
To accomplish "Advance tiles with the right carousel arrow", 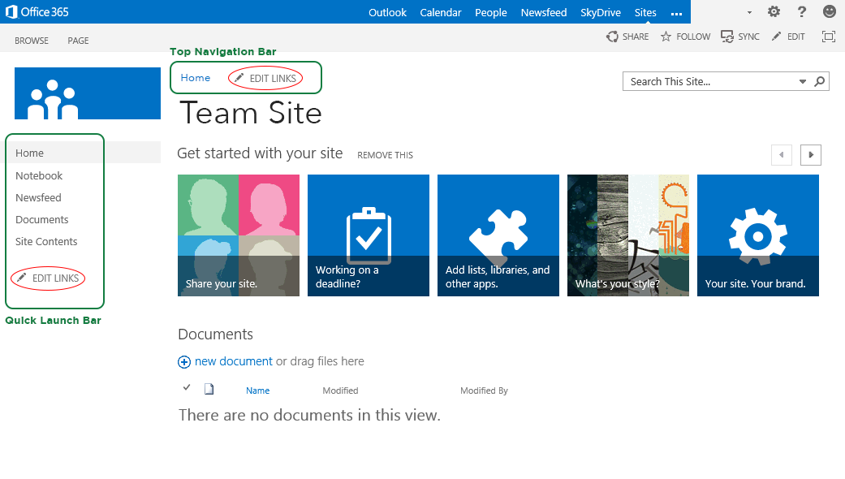I will tap(809, 154).
